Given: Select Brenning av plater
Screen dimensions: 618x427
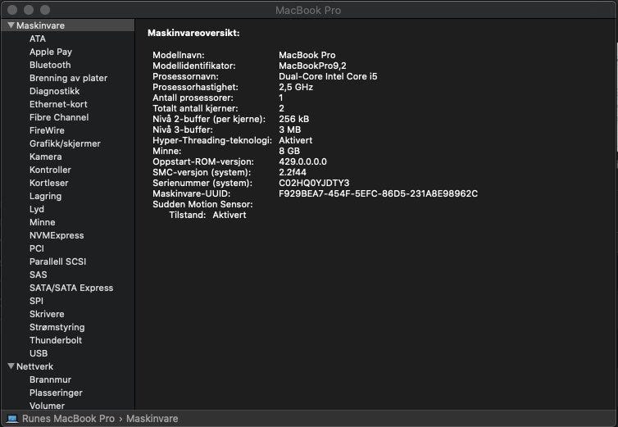Looking at the screenshot, I should coord(68,78).
